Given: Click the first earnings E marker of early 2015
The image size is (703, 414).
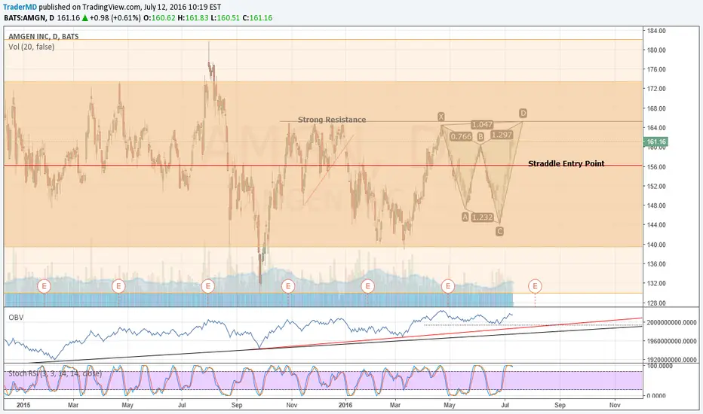Looking at the screenshot, I should pos(44,286).
